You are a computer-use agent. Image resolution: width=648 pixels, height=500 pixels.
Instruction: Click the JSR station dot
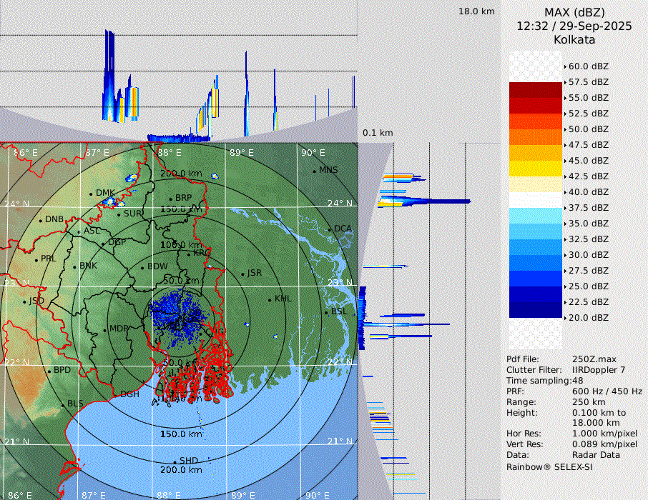tap(242, 274)
